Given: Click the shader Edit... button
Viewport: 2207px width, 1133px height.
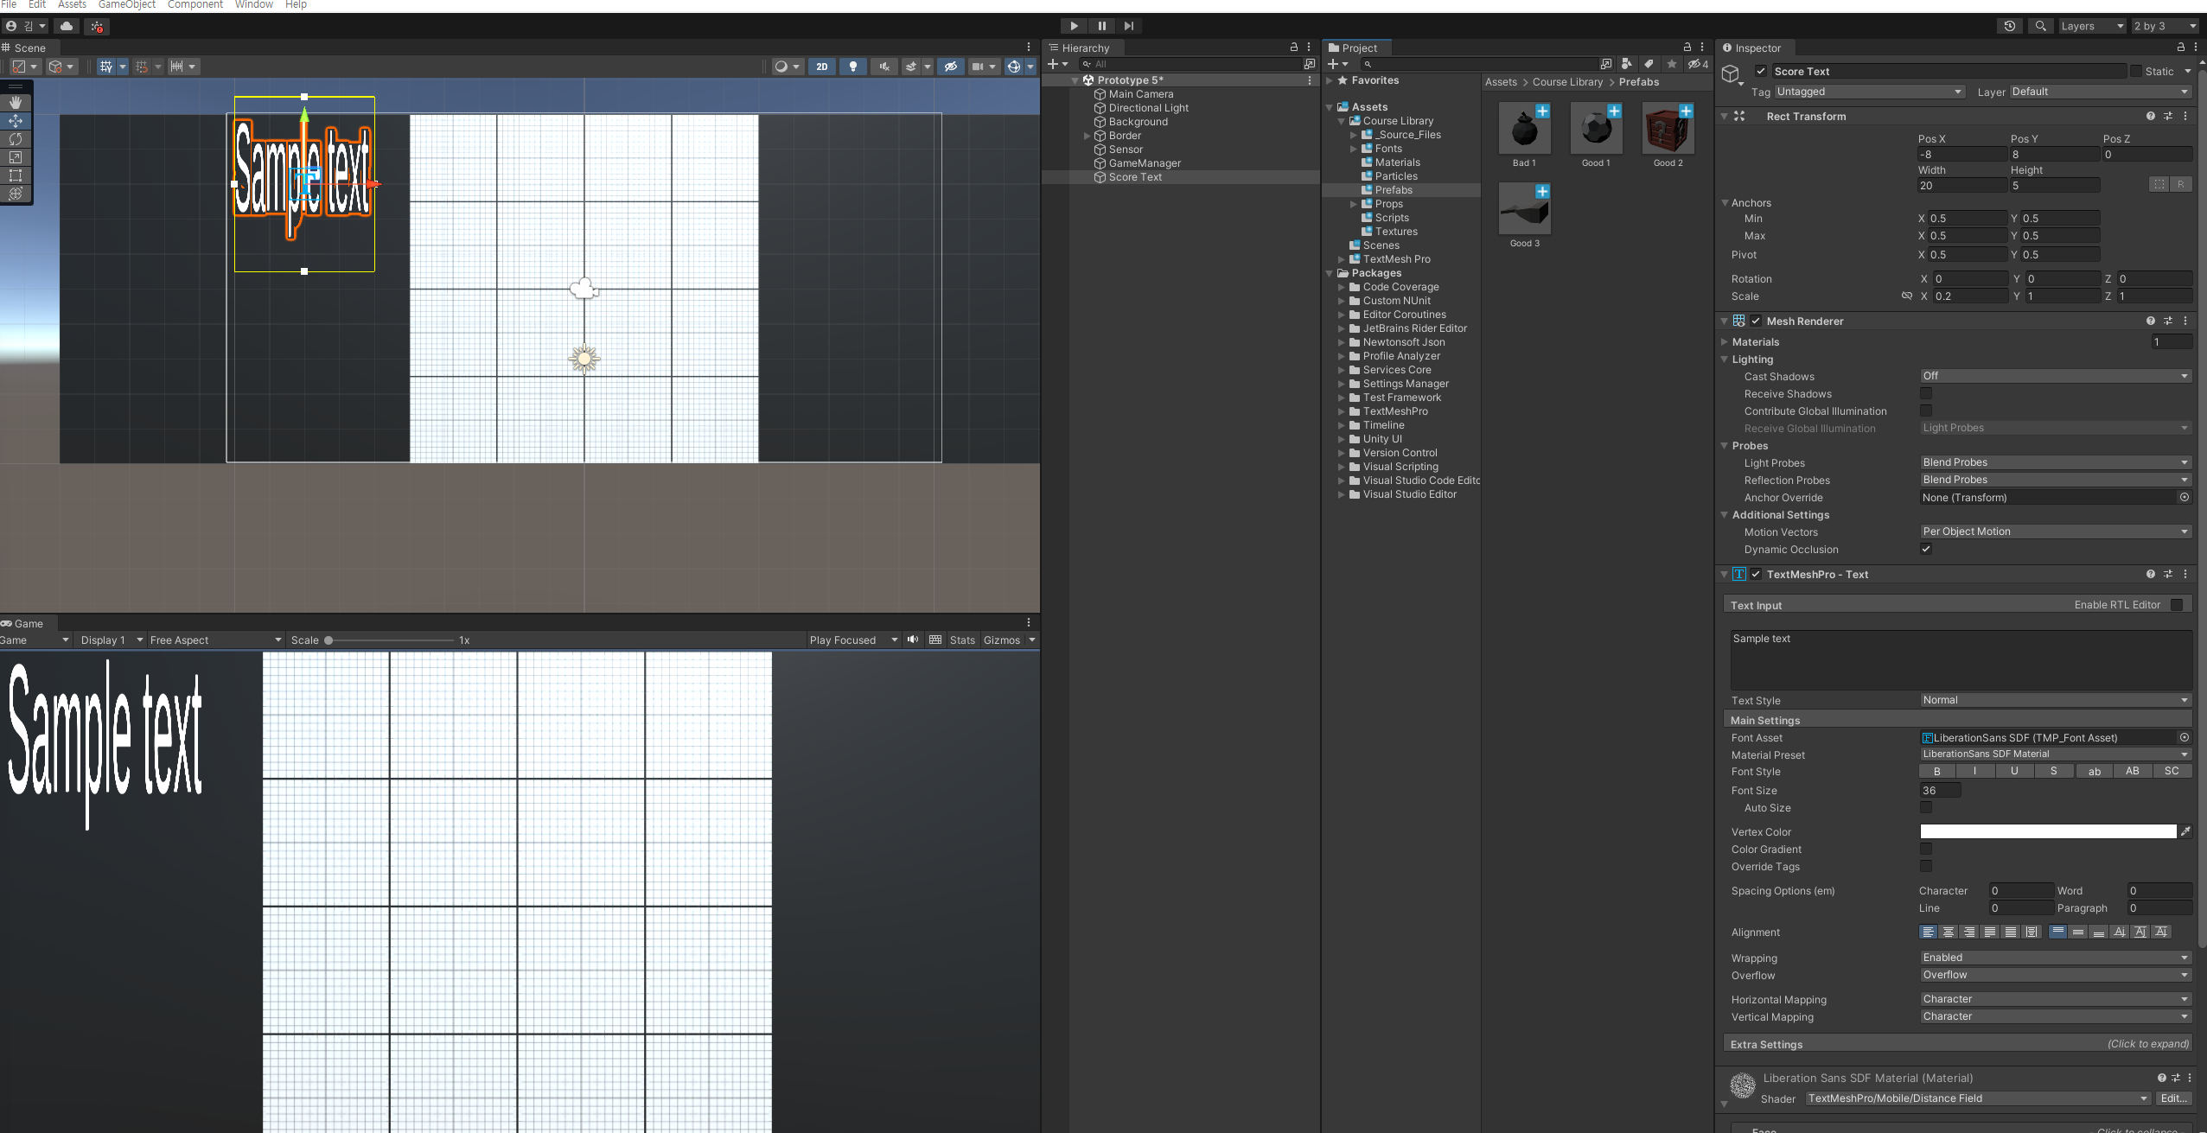Looking at the screenshot, I should (2173, 1098).
